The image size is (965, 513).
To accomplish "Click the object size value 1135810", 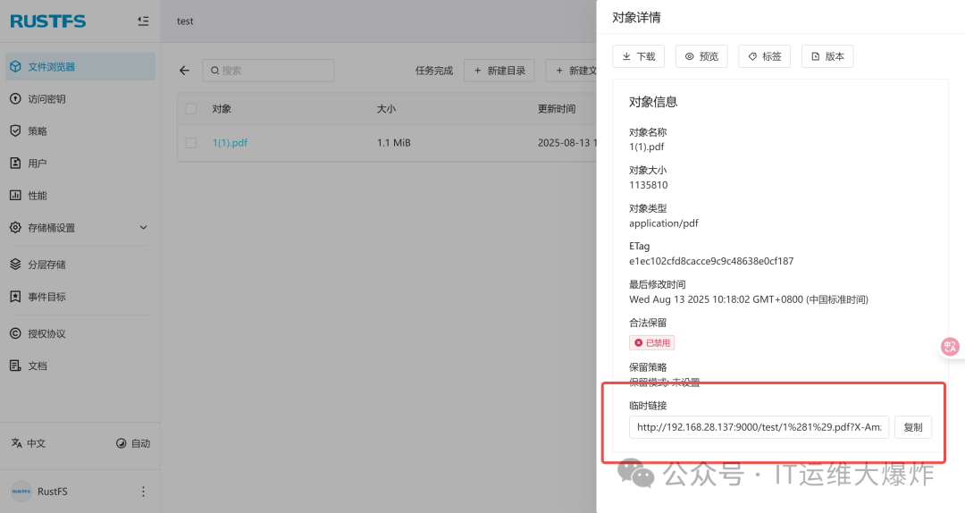I will click(648, 185).
